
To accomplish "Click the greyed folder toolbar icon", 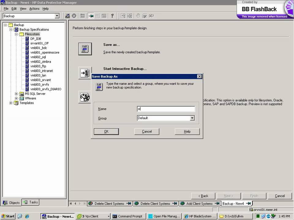I will [x=82, y=16].
